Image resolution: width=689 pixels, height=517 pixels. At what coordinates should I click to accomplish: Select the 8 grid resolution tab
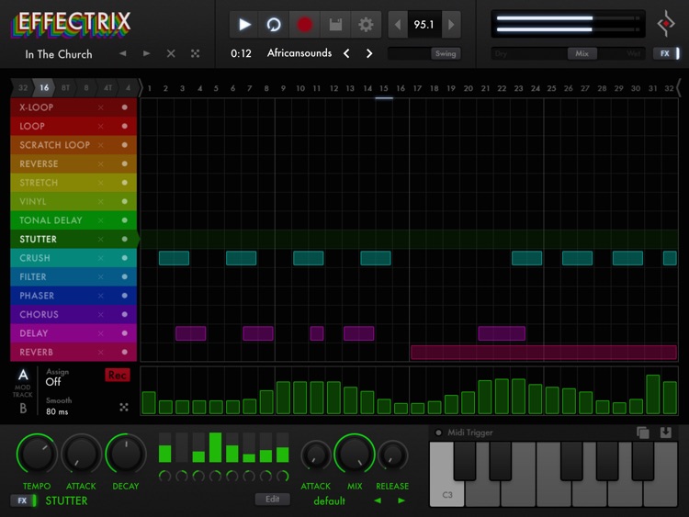(x=86, y=88)
